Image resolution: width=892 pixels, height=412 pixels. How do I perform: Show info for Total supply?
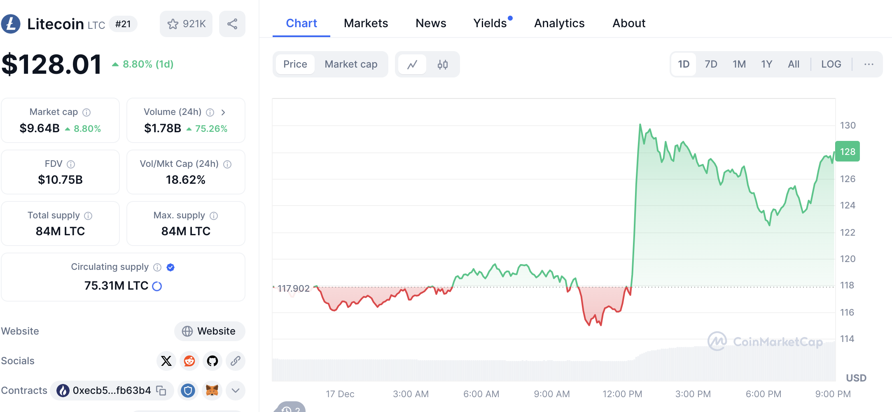click(88, 216)
